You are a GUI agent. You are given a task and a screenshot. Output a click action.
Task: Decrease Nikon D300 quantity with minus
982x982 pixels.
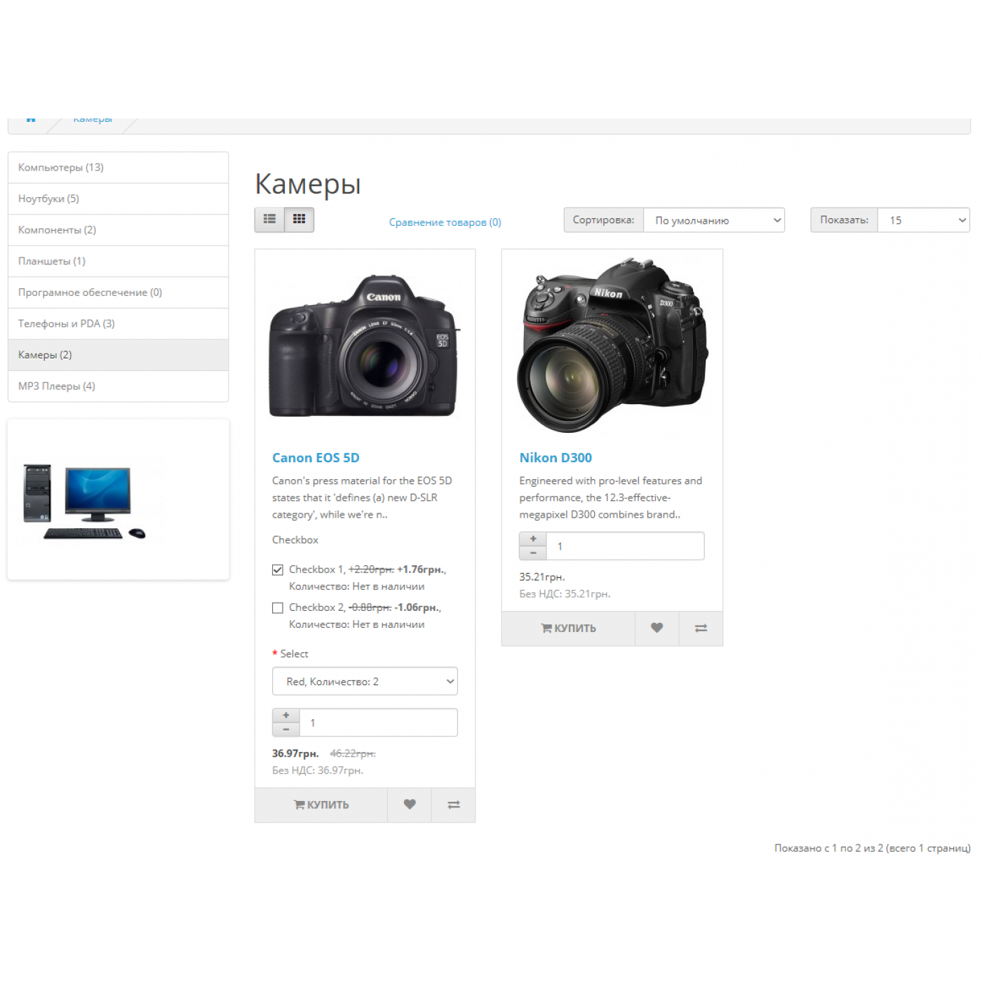point(533,553)
